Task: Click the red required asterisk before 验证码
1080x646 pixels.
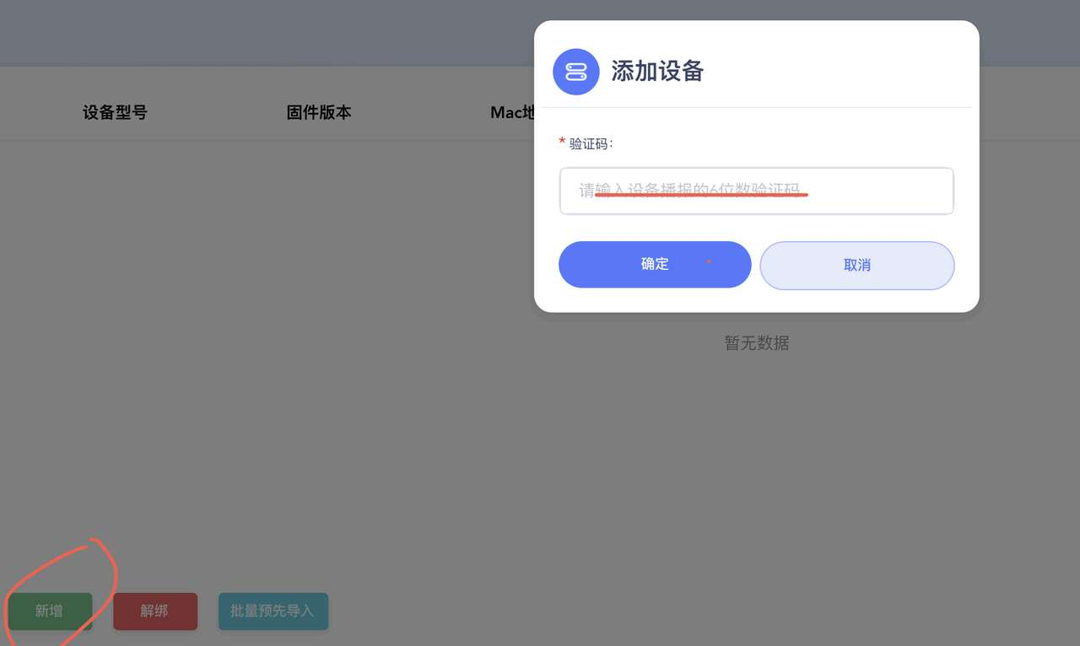Action: click(562, 142)
